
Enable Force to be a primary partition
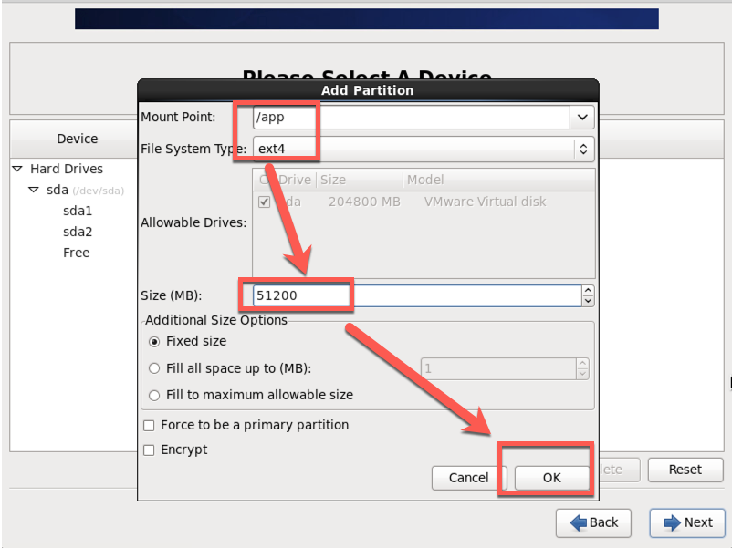[149, 425]
